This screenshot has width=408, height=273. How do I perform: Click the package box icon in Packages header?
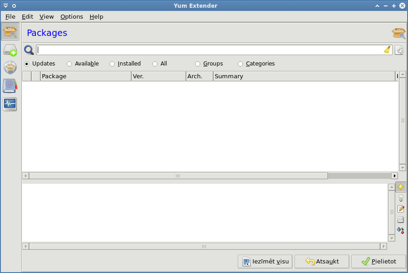(x=398, y=33)
